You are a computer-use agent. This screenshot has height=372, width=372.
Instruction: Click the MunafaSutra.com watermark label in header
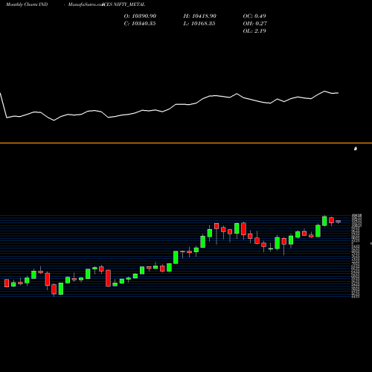click(x=86, y=4)
